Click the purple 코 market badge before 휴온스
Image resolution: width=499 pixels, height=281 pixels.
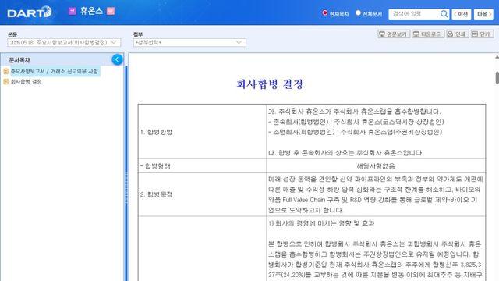[x=73, y=11]
